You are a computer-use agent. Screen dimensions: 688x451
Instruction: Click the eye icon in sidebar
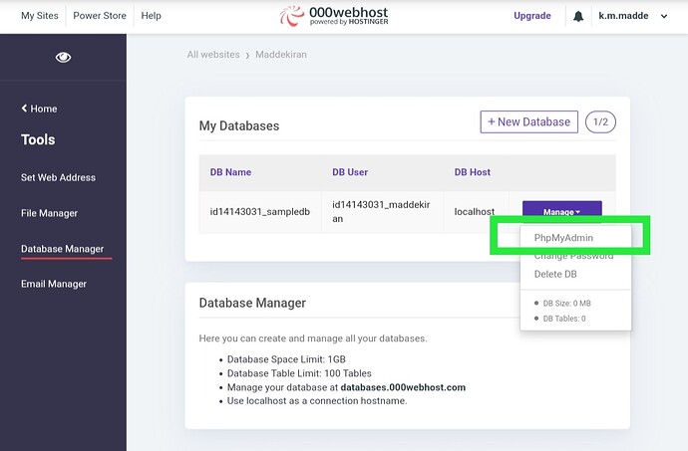pos(63,58)
